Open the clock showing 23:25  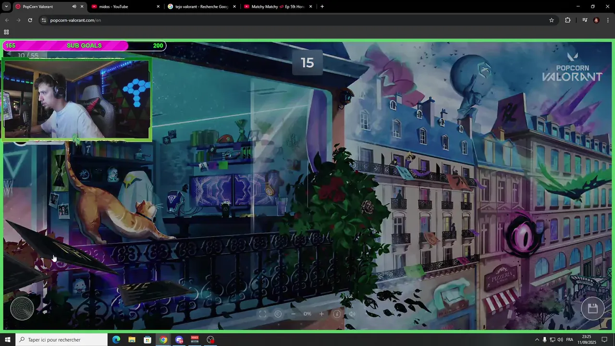point(587,340)
